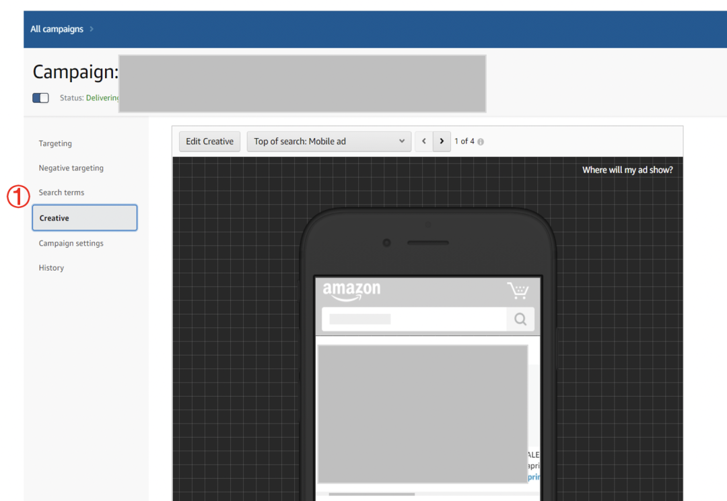Screen dimensions: 727x501
Task: Click the 1 of 4 preview counter
Action: [464, 141]
